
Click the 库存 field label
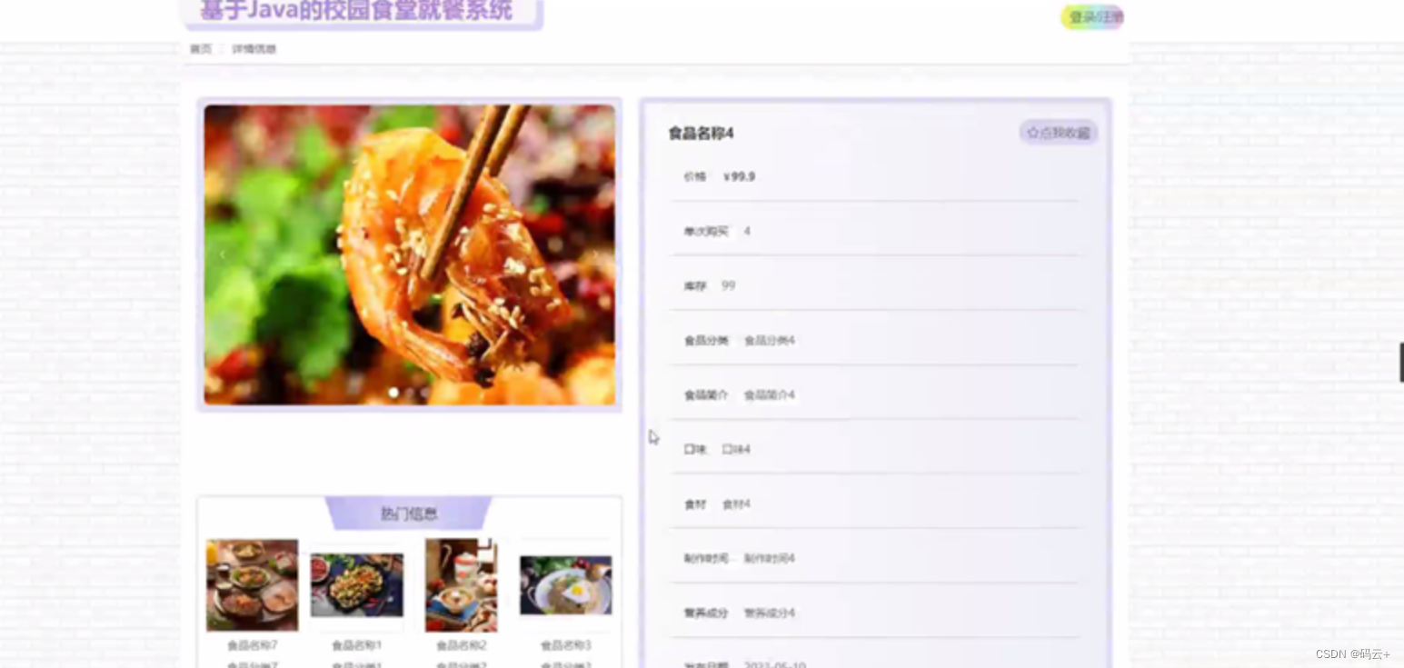[695, 285]
